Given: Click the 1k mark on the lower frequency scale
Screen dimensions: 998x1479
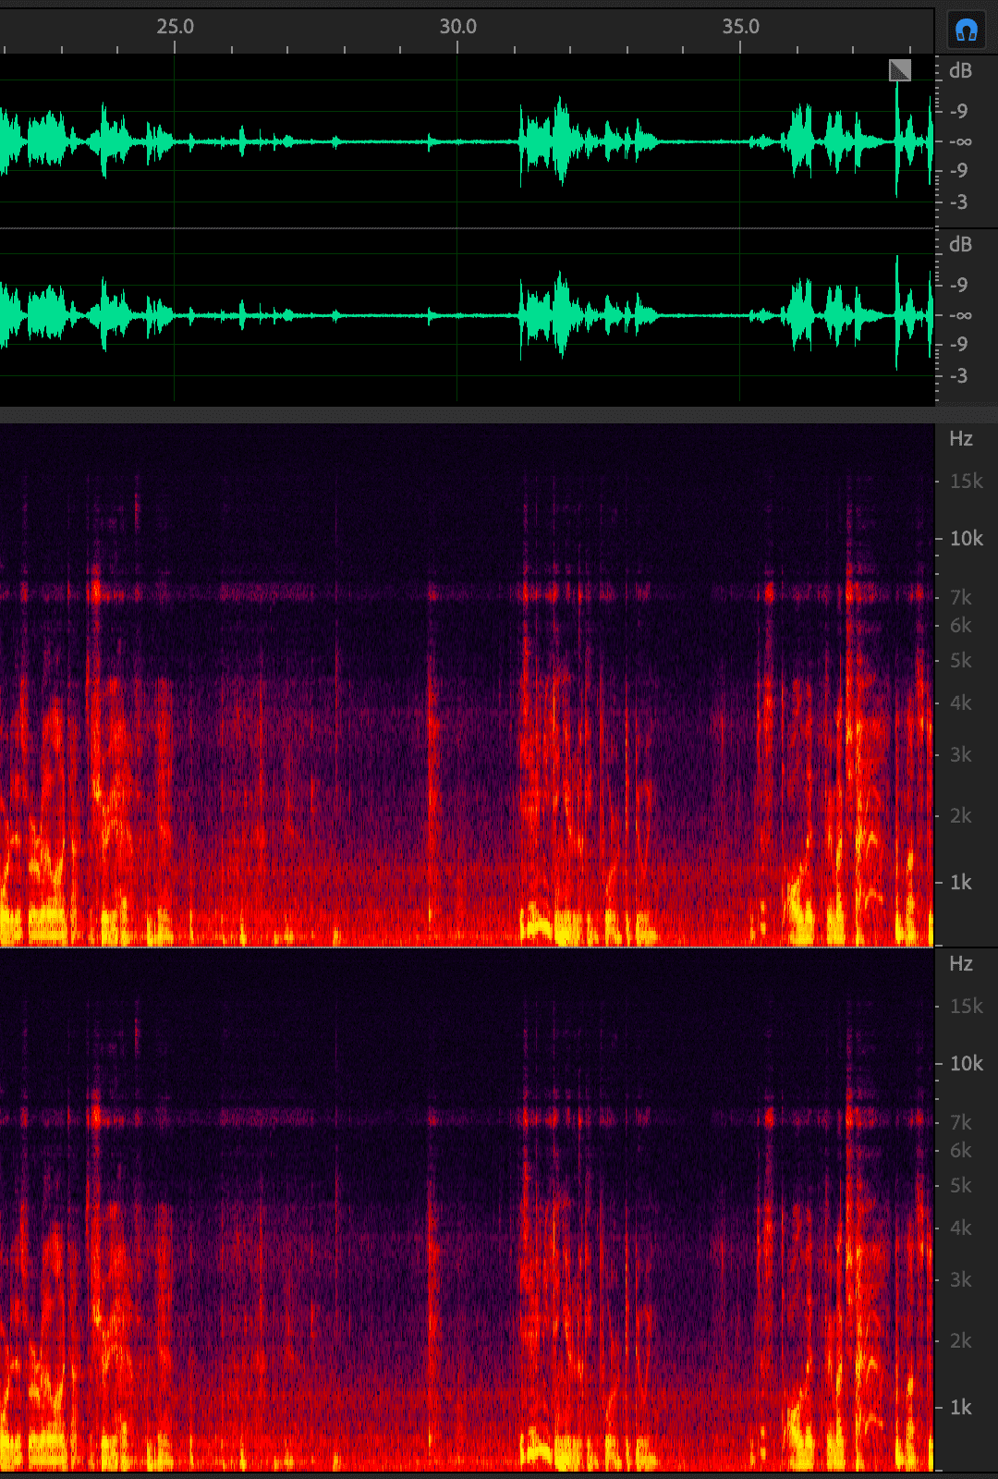Looking at the screenshot, I should [x=960, y=1408].
